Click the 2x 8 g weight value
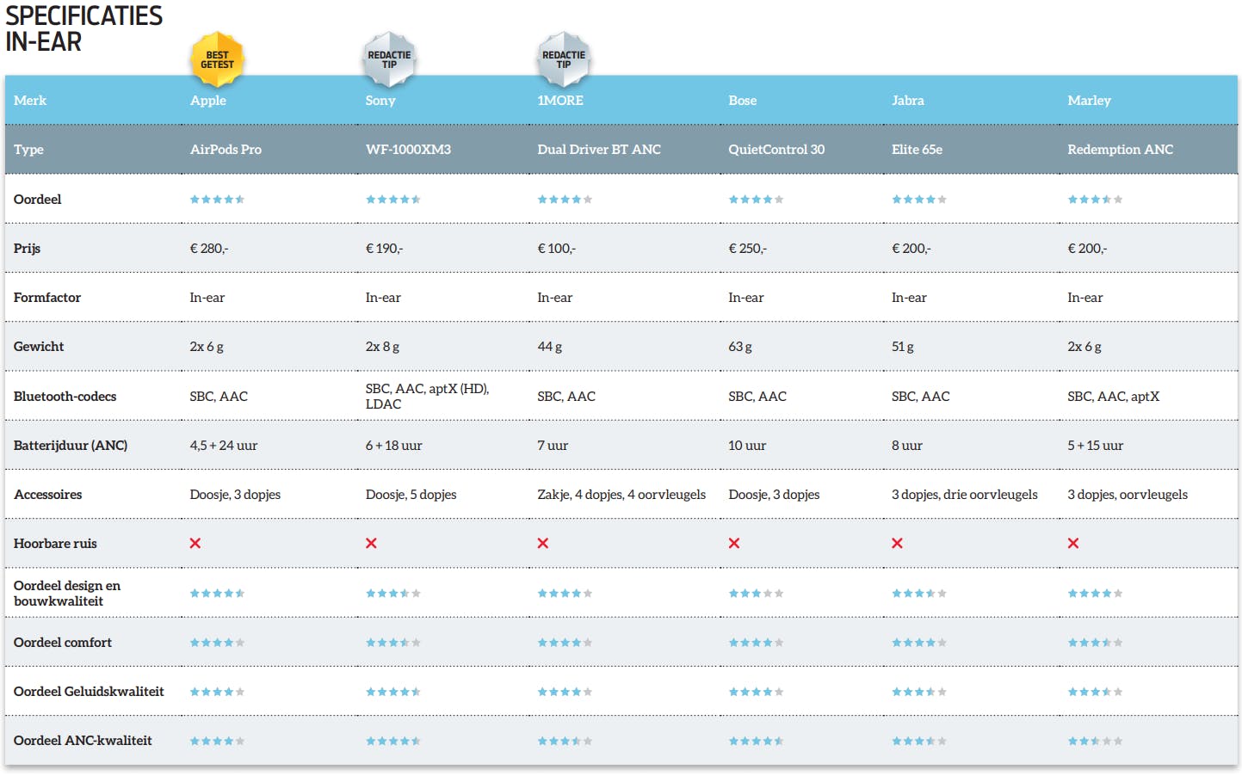The height and width of the screenshot is (776, 1242). [382, 347]
